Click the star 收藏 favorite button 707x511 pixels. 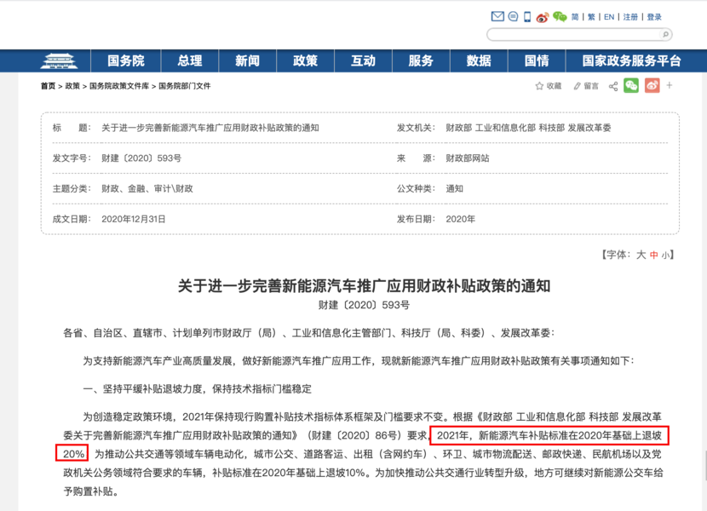coord(548,86)
